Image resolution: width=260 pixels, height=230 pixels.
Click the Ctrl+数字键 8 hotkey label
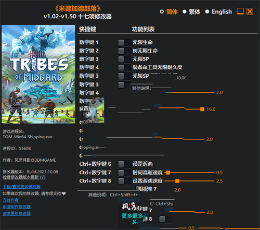tap(95, 181)
